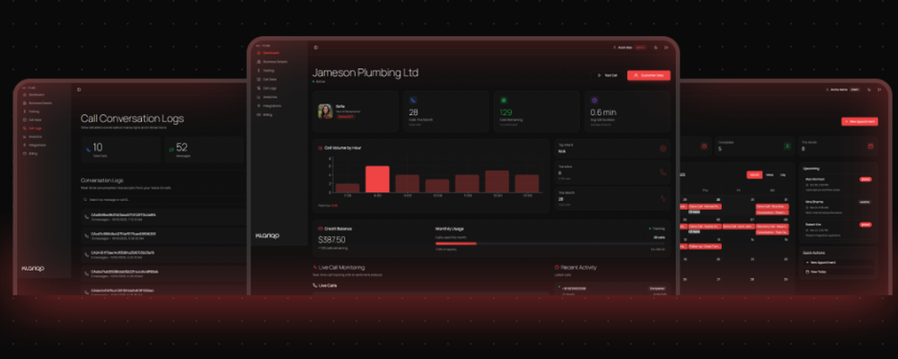Click the Top Intent target icon
Screen dimensions: 898x359
coord(663,149)
